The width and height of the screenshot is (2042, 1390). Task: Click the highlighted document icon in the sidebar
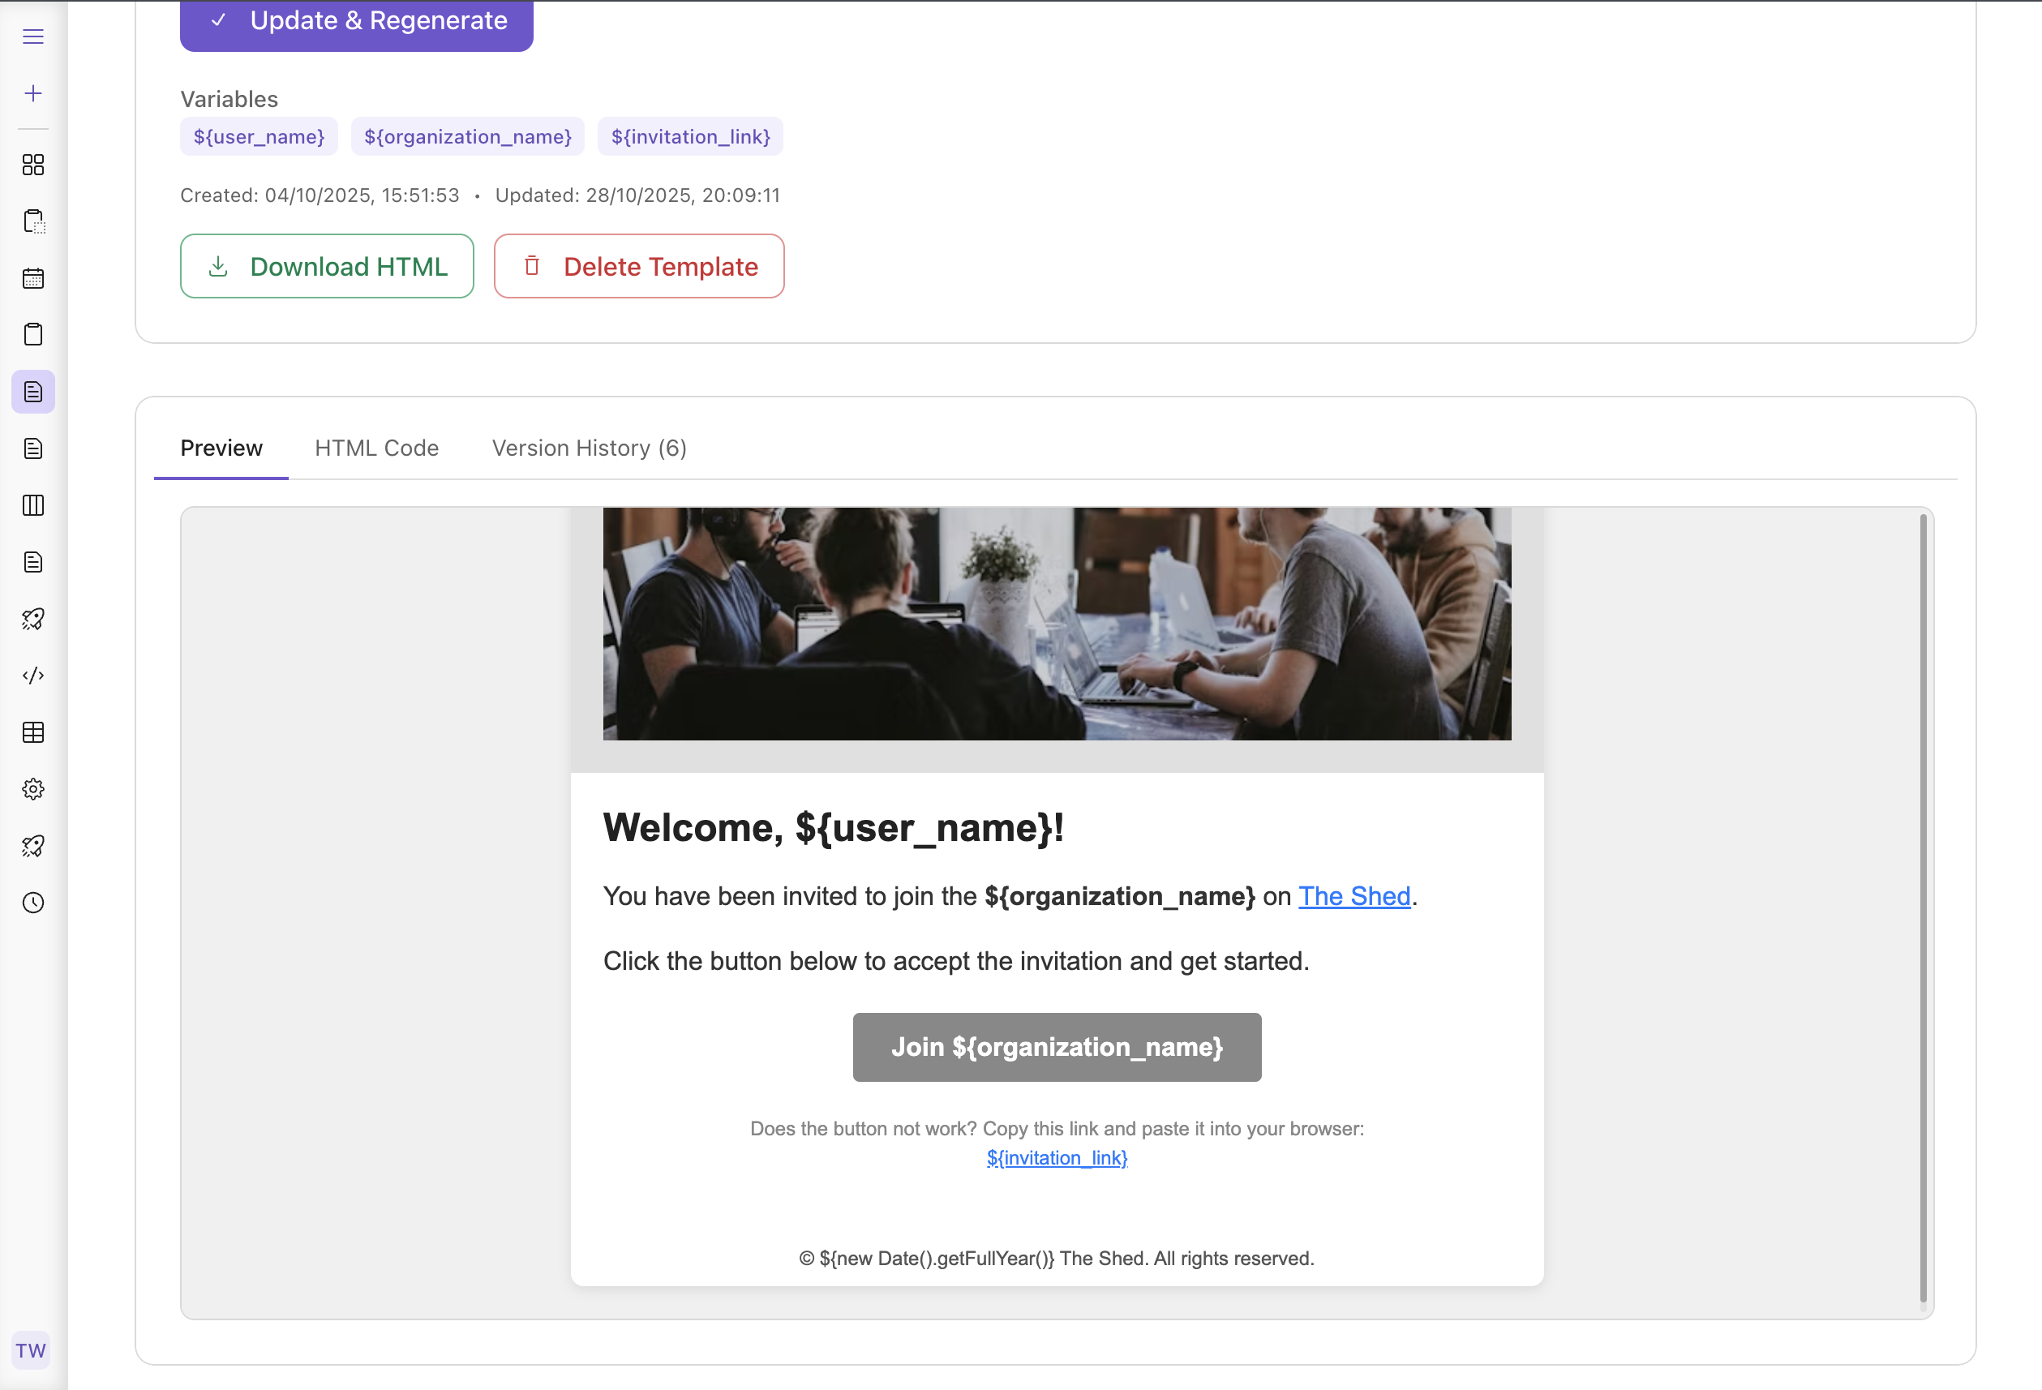pyautogui.click(x=32, y=392)
